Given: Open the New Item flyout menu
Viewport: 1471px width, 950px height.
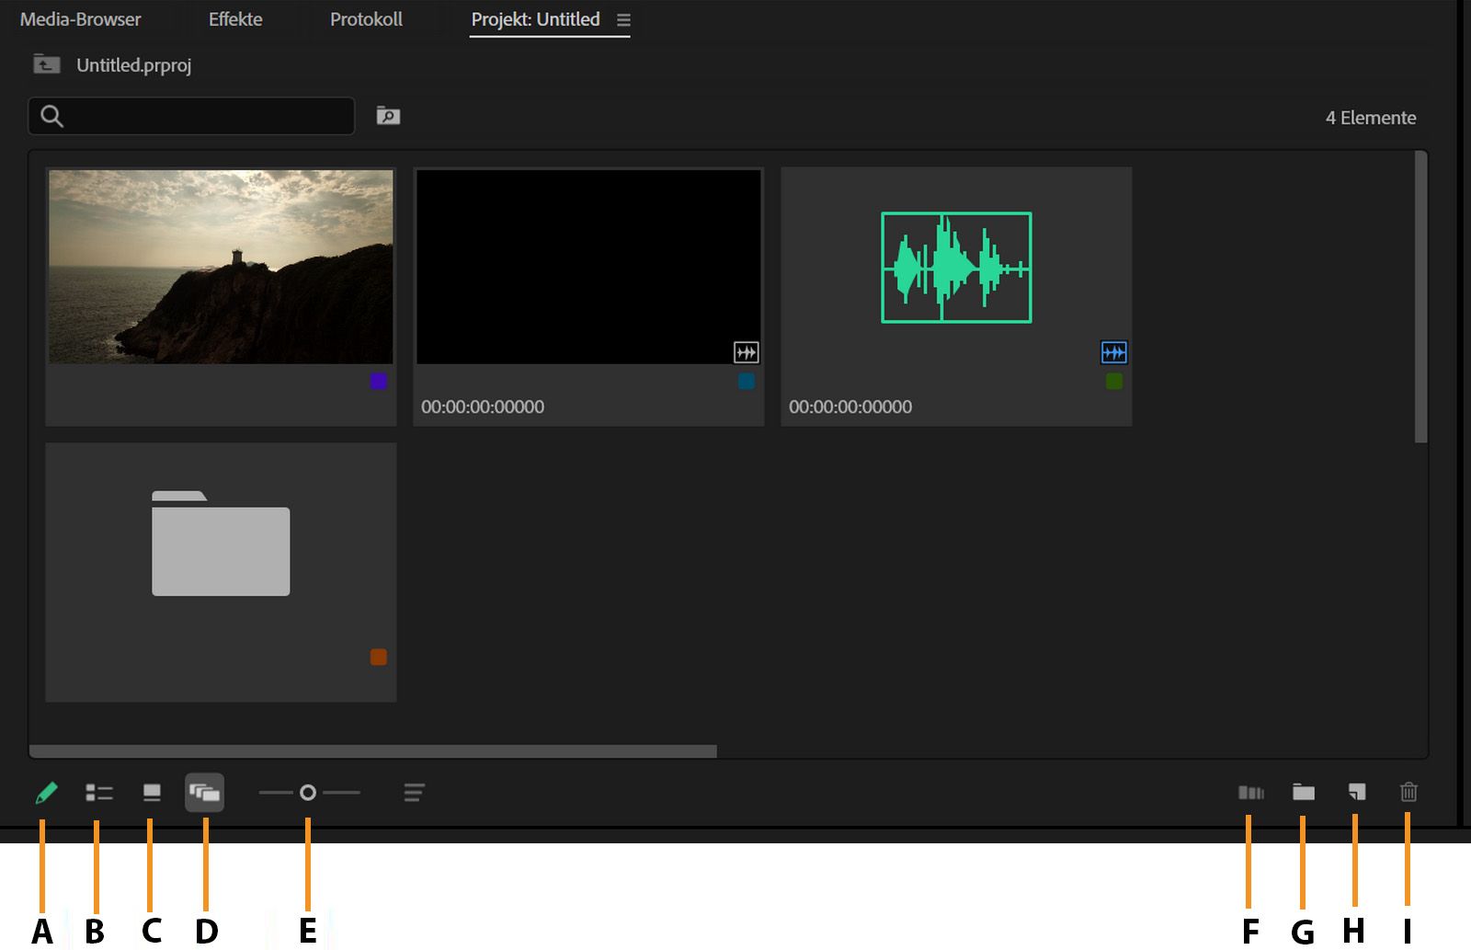Looking at the screenshot, I should click(x=1356, y=792).
